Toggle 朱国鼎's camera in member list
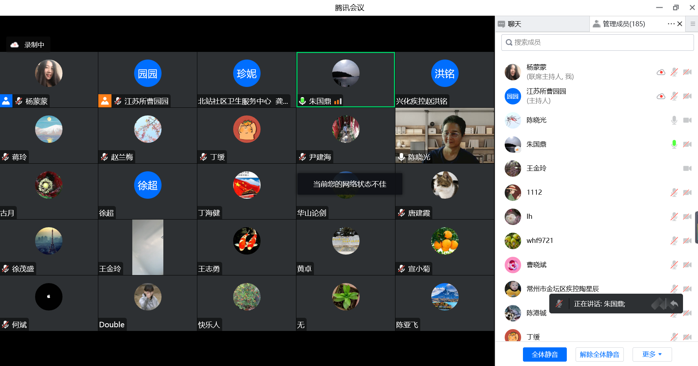The height and width of the screenshot is (366, 698). pos(687,144)
